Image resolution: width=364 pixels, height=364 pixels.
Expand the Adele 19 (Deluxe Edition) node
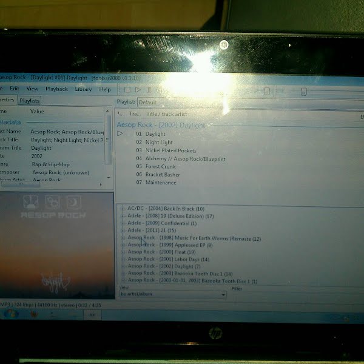[x=123, y=216]
